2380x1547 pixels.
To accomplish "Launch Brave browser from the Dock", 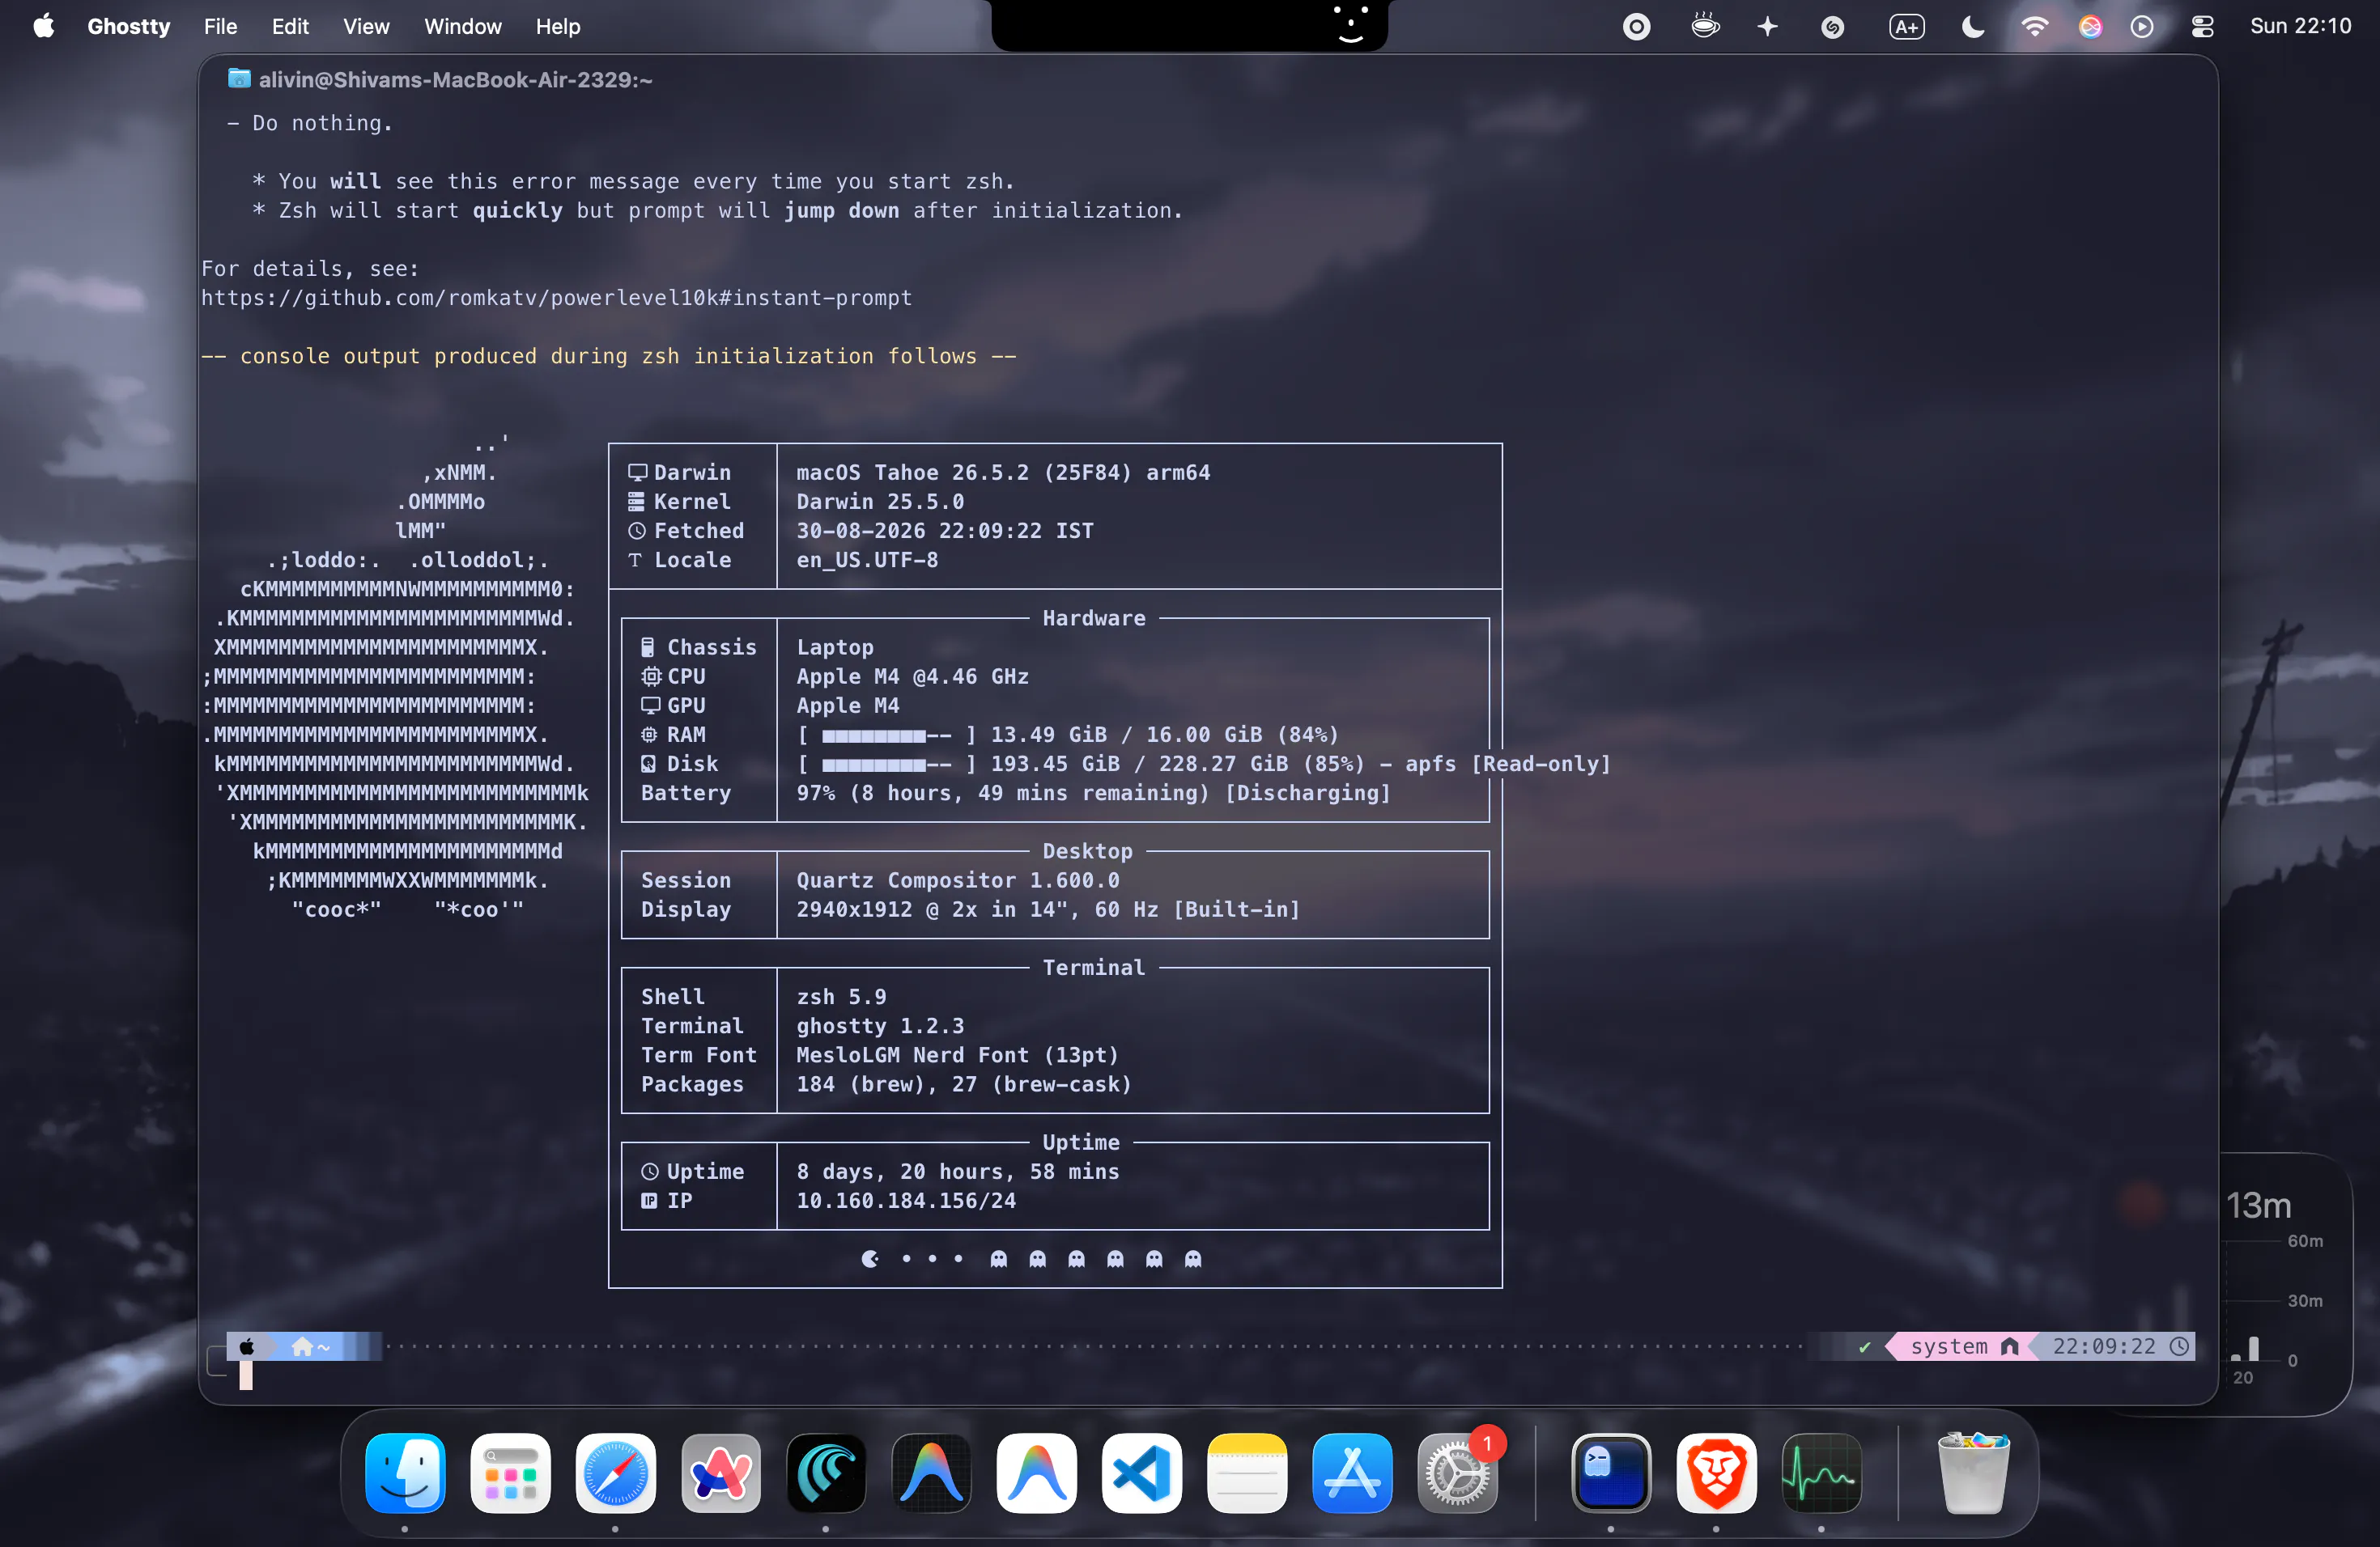I will point(1716,1473).
